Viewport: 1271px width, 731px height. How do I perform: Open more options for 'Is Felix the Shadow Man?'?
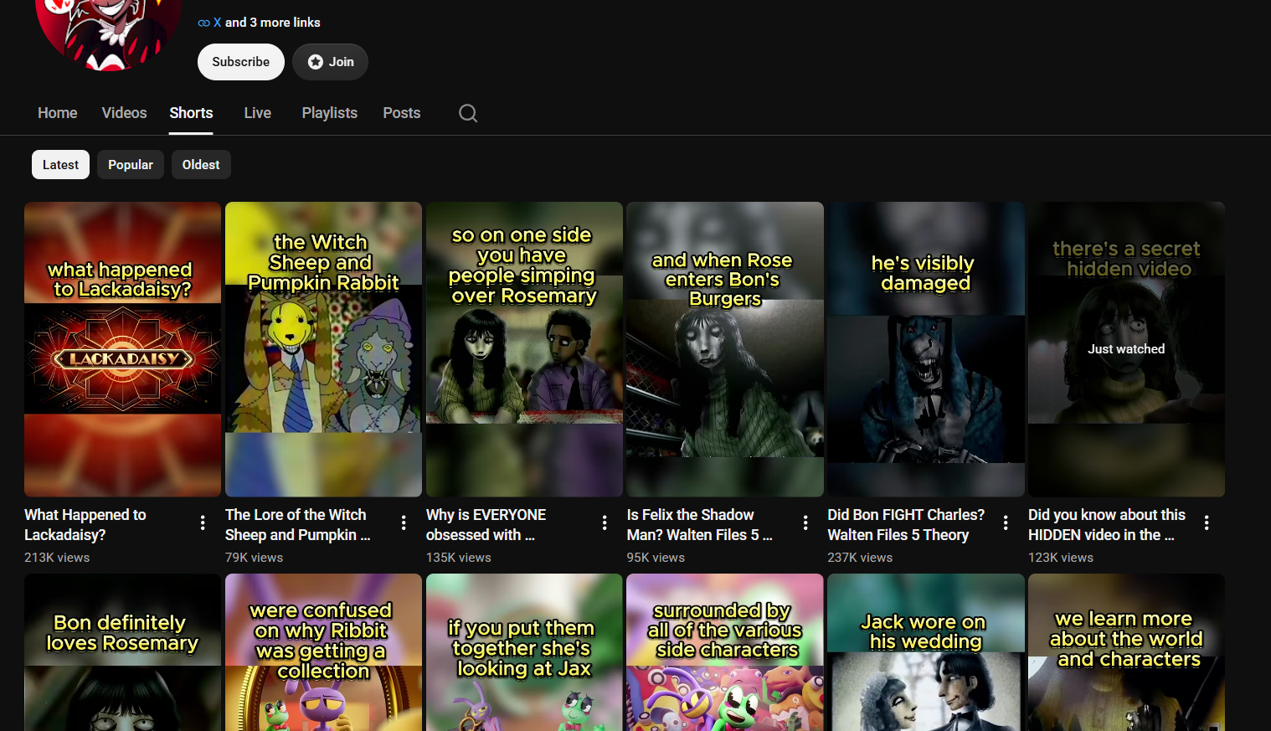point(805,523)
